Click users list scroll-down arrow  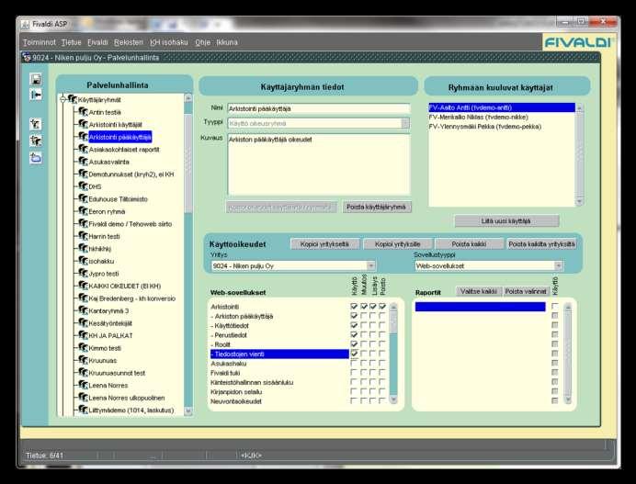click(x=579, y=201)
